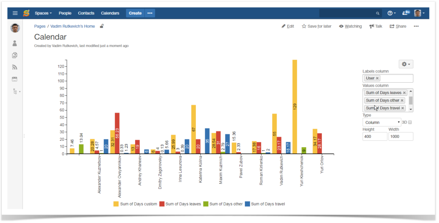Screen dimensions: 439x223
Task: Open the People menu item
Action: (x=65, y=13)
